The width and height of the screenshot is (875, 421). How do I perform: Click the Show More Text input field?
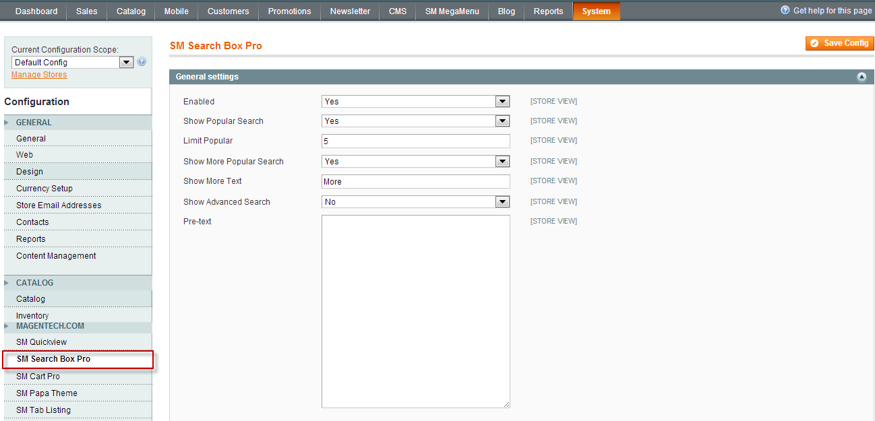416,182
